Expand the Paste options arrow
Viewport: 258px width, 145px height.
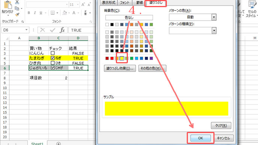click(x=8, y=15)
